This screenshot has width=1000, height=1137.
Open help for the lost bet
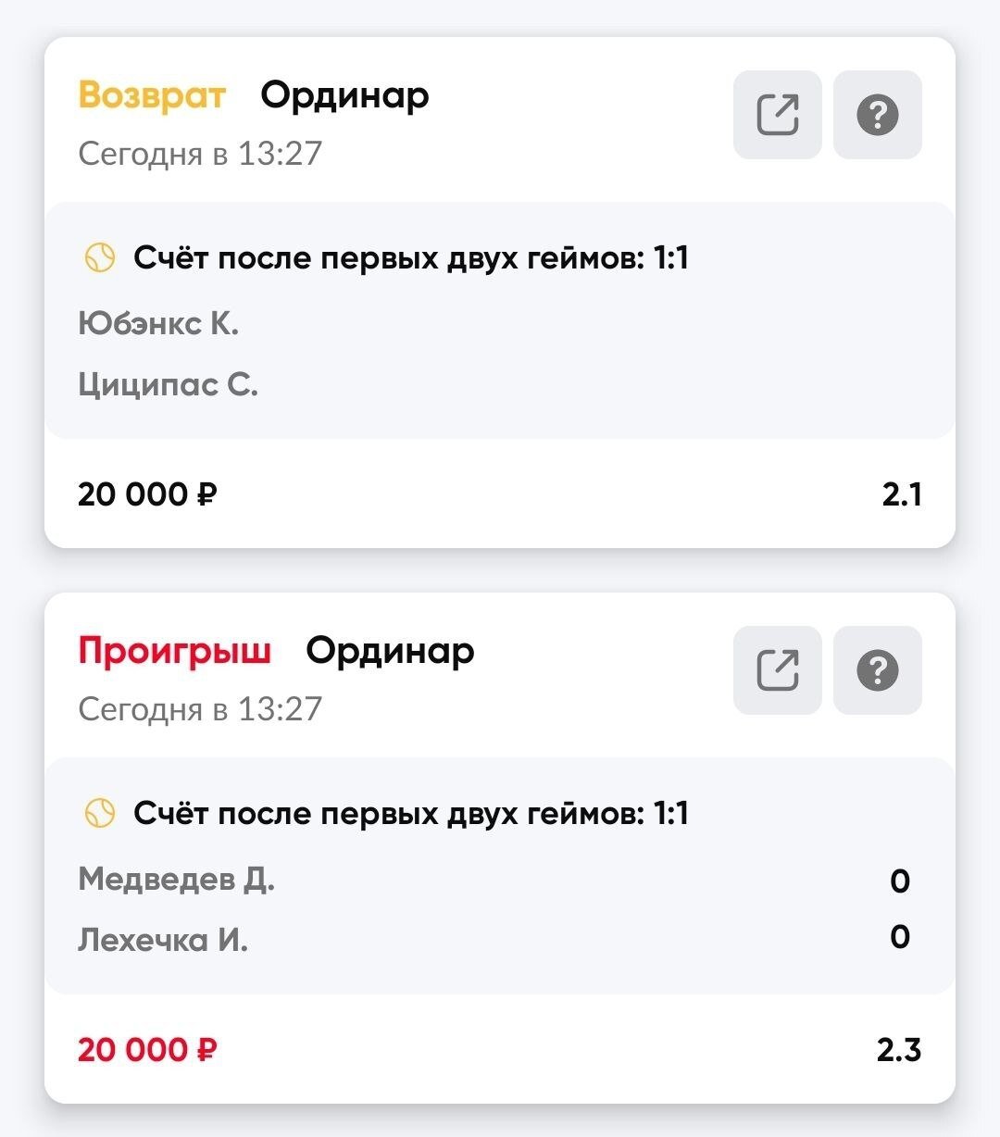coord(877,670)
